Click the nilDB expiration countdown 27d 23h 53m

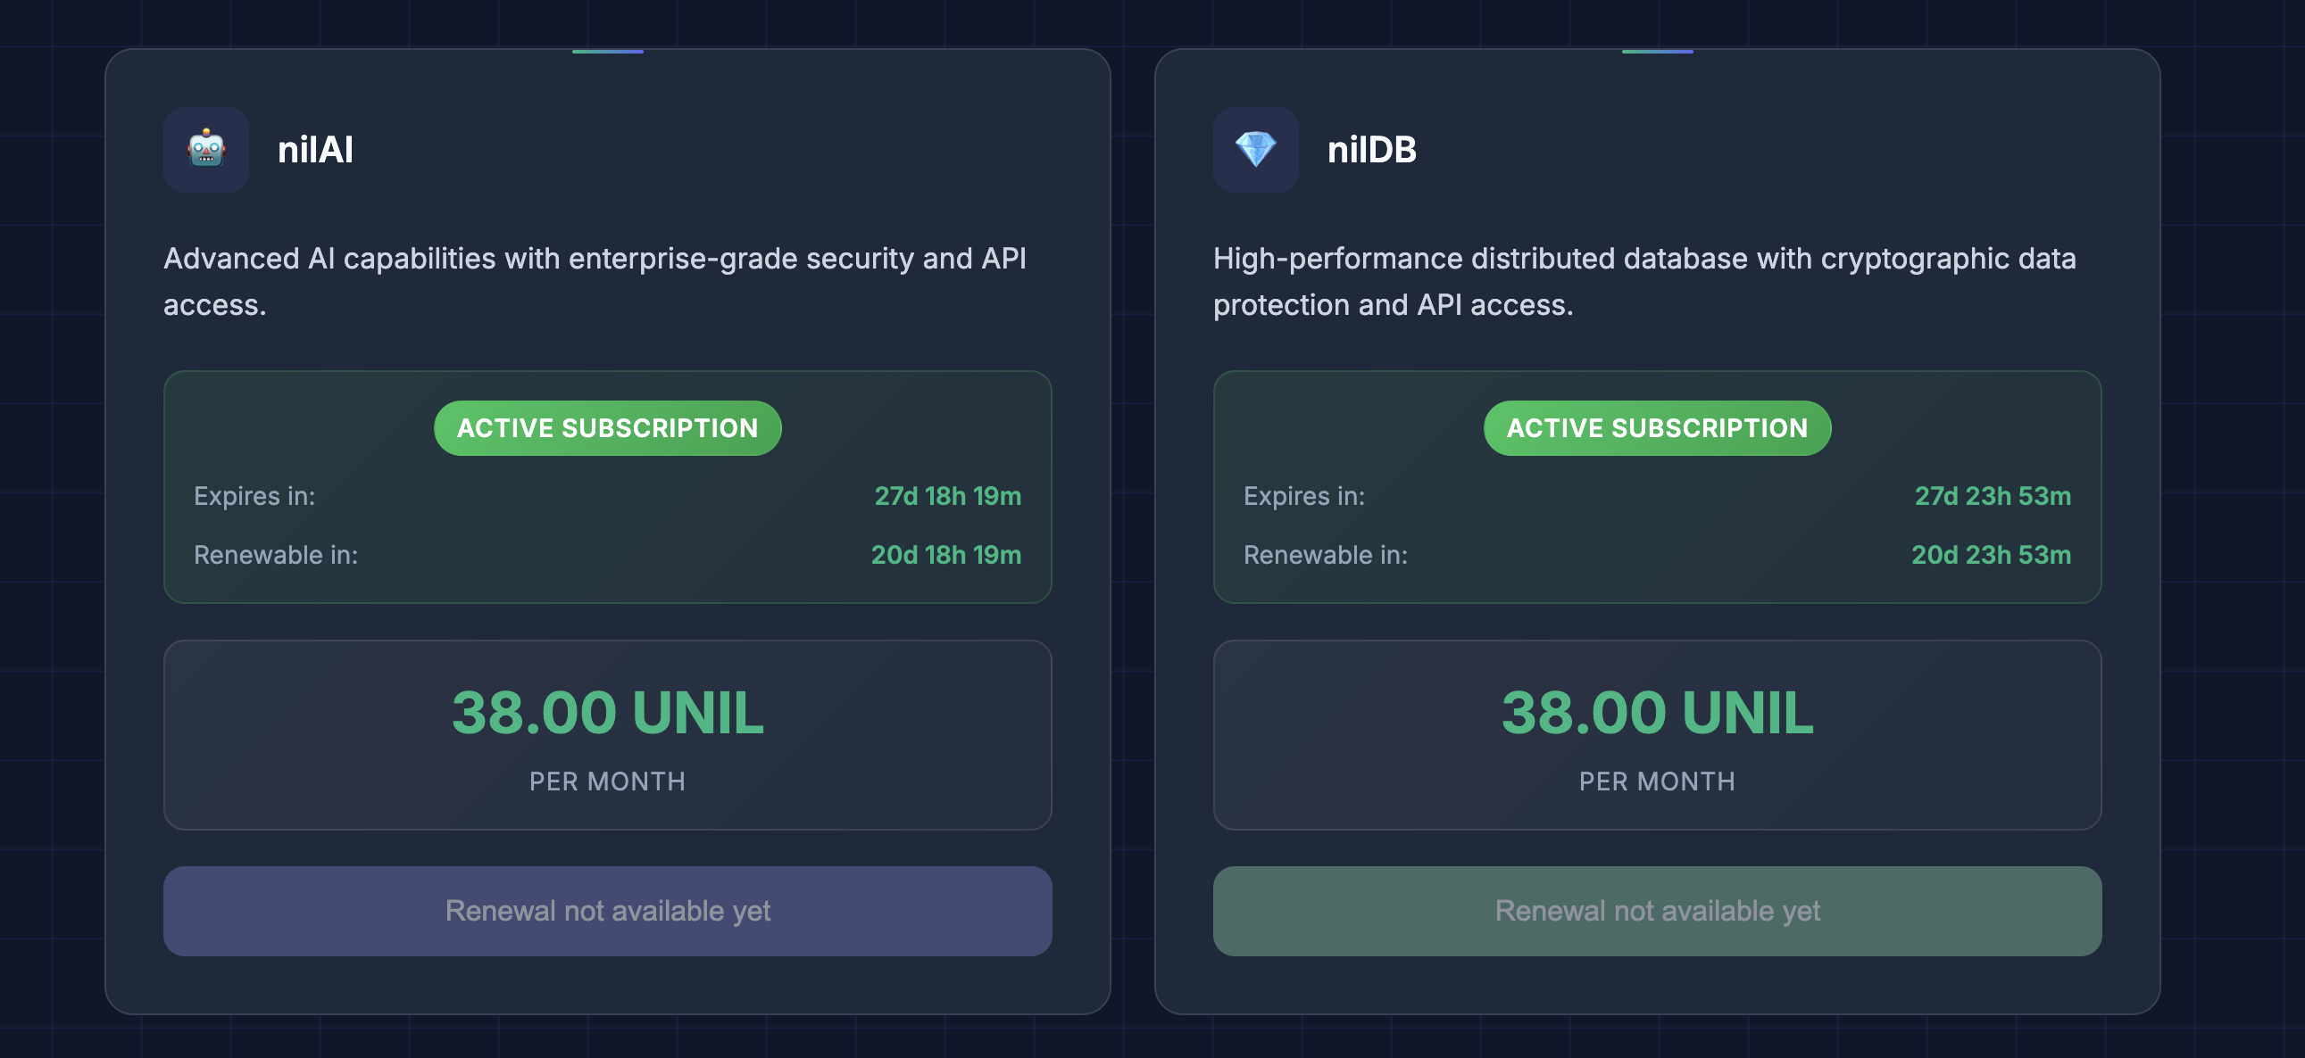1992,496
